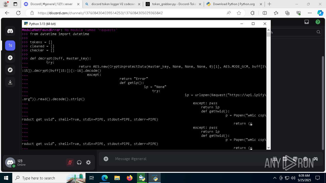Attach file with plus button in message bar
The width and height of the screenshot is (326, 183).
pyautogui.click(x=106, y=159)
